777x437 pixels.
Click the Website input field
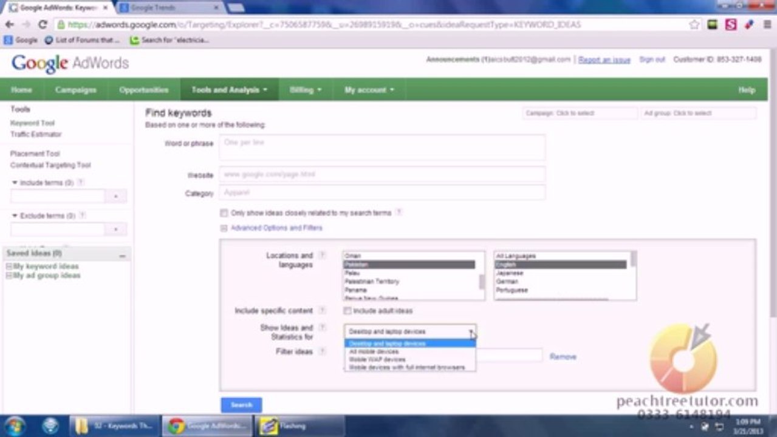coord(382,175)
